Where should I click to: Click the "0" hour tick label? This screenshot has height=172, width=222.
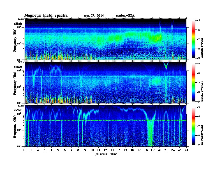click(x=24, y=150)
